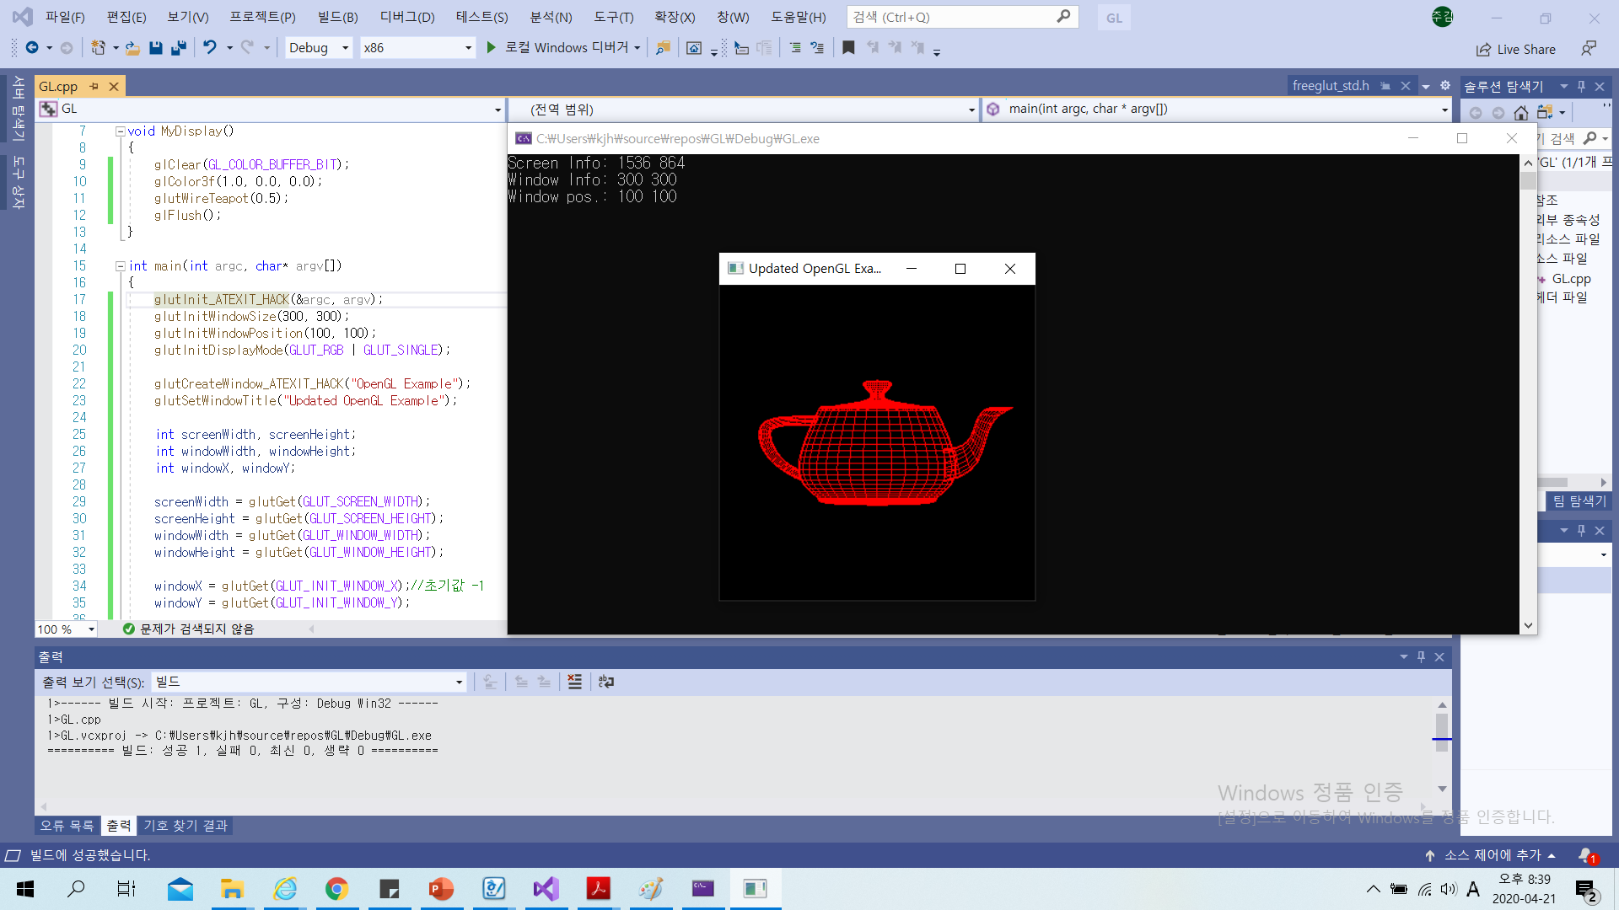Toggle word wrap in output pane

(605, 682)
